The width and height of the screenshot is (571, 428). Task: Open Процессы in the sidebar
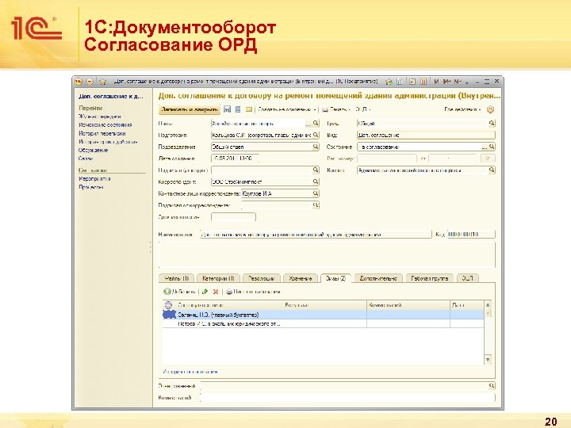(x=91, y=187)
